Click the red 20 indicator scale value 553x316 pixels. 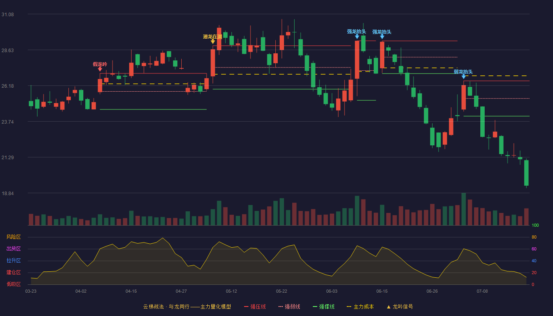point(534,273)
